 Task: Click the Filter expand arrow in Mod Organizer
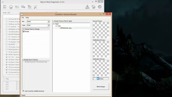[x=4, y=79]
